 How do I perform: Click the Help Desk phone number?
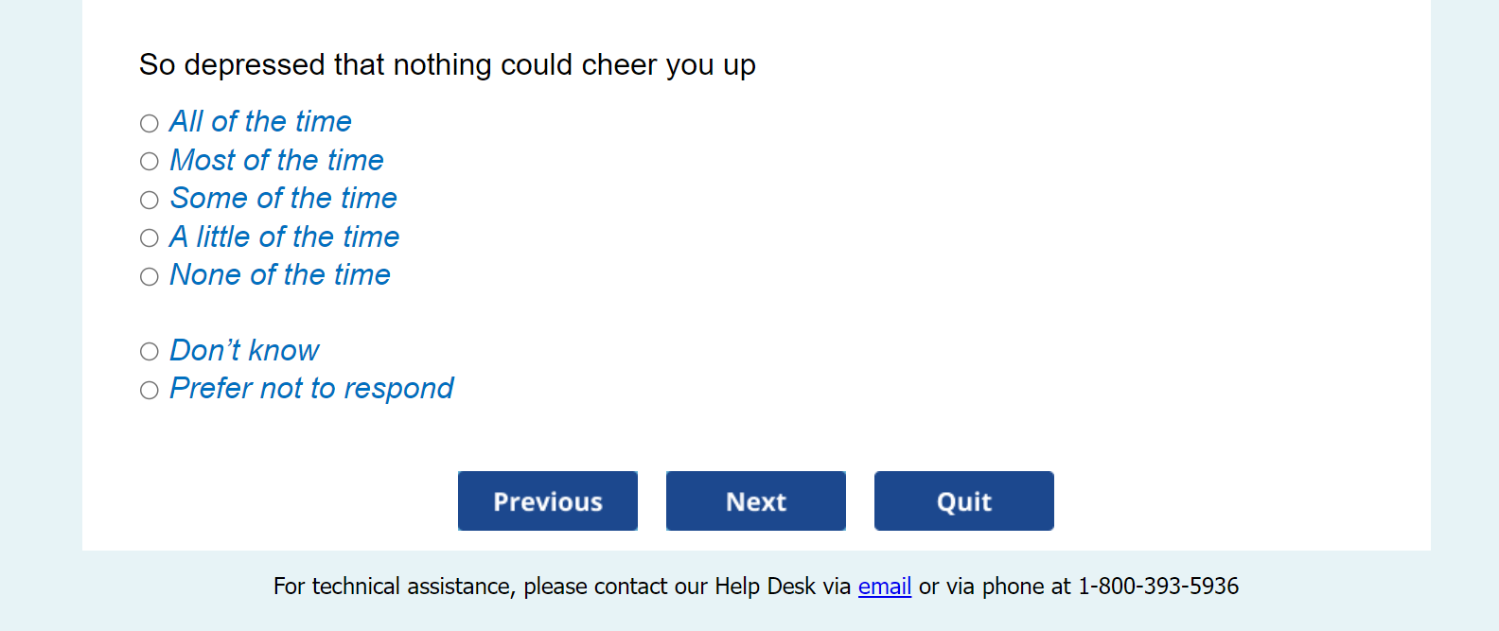tap(1157, 587)
